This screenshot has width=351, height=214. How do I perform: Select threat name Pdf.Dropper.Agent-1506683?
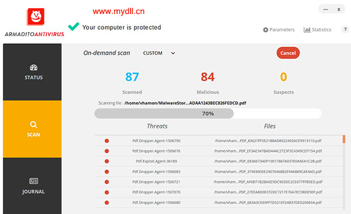156,172
